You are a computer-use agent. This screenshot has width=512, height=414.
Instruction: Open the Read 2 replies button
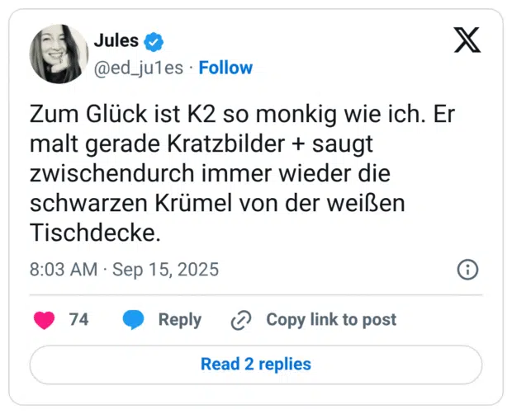click(256, 364)
